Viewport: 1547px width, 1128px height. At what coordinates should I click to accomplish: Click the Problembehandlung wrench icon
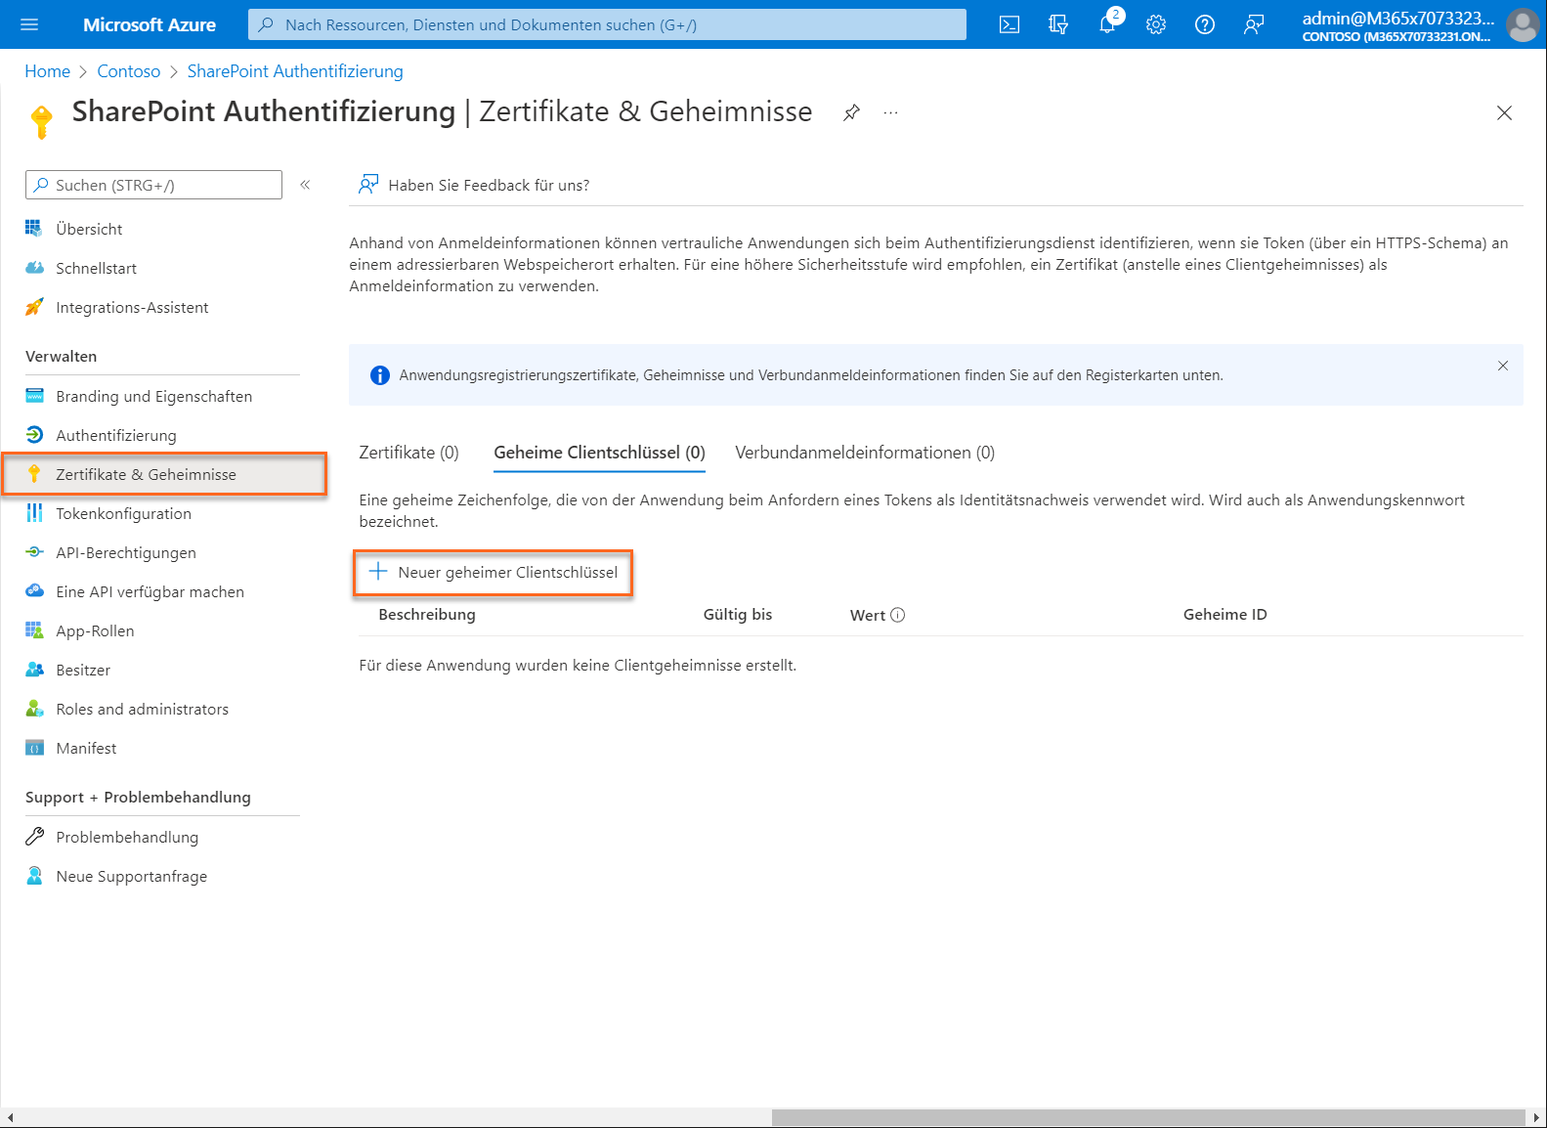pyautogui.click(x=34, y=837)
